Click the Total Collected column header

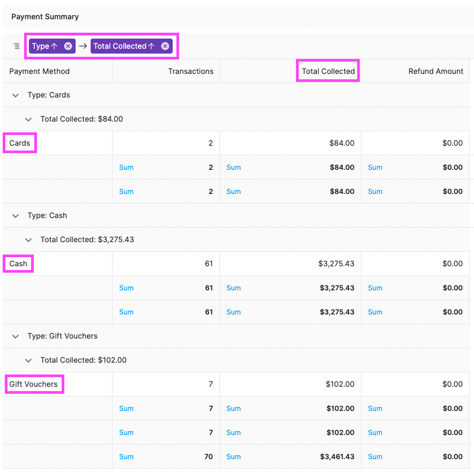click(x=328, y=71)
